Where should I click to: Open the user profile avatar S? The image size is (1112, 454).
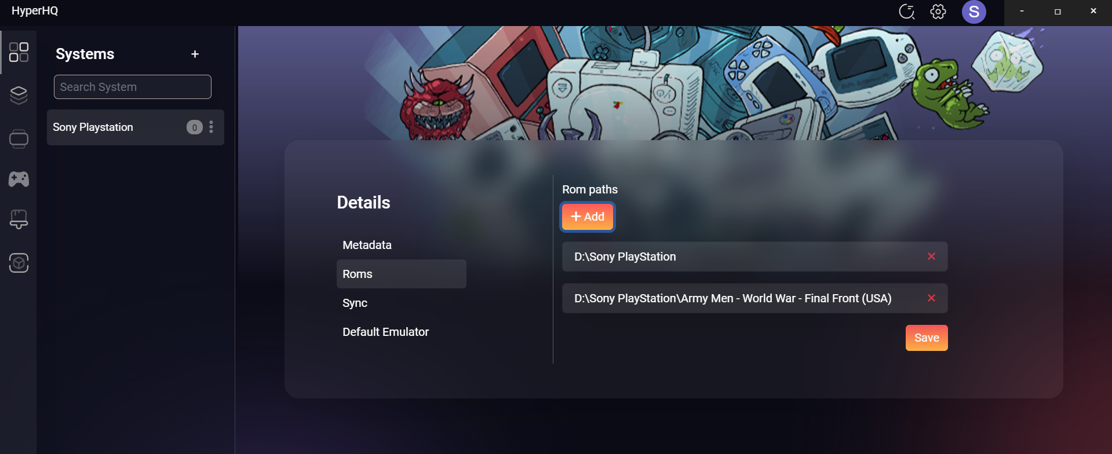point(974,12)
